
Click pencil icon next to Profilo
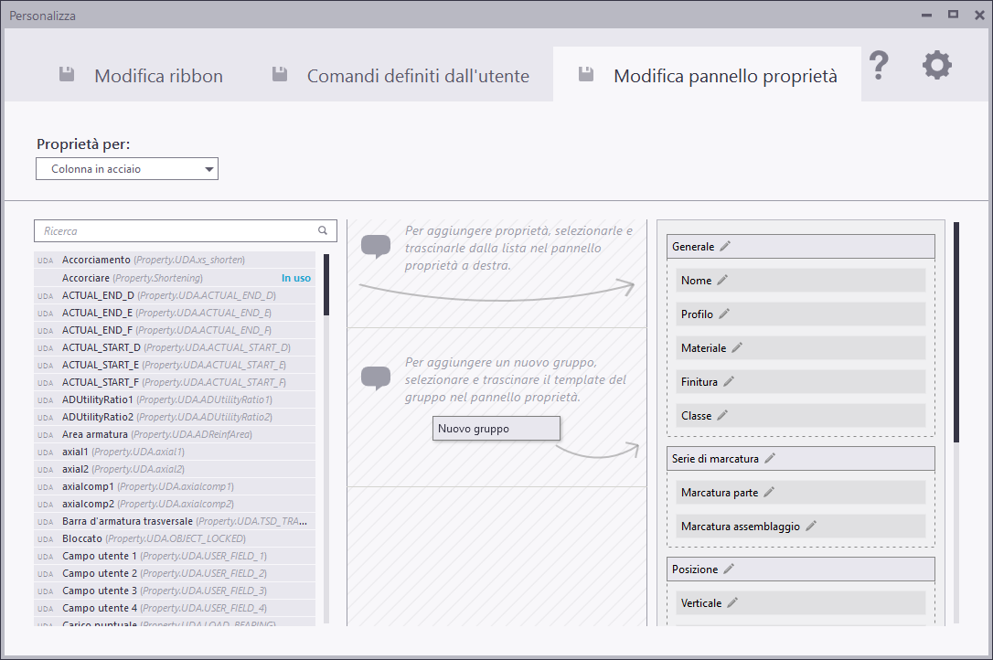pyautogui.click(x=724, y=314)
